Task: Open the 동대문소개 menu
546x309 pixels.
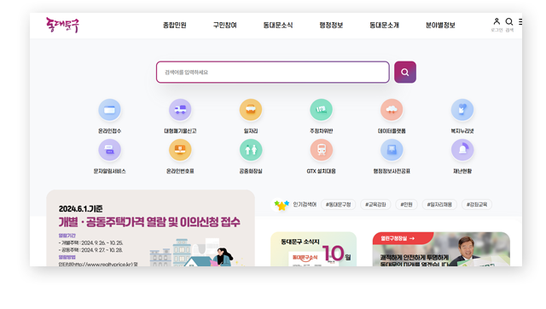Action: click(385, 25)
